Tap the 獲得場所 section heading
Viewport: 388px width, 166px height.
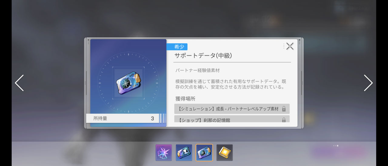click(185, 99)
